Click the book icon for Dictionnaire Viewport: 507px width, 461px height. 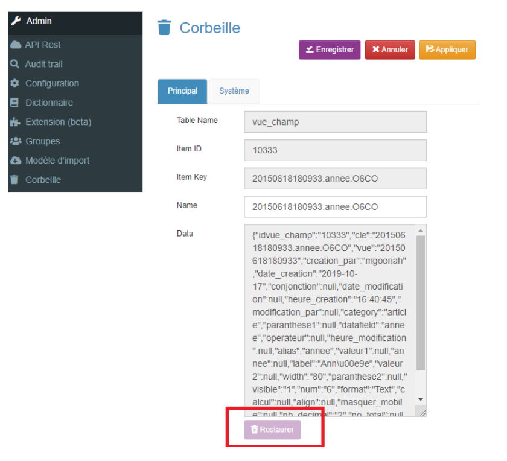coord(15,103)
